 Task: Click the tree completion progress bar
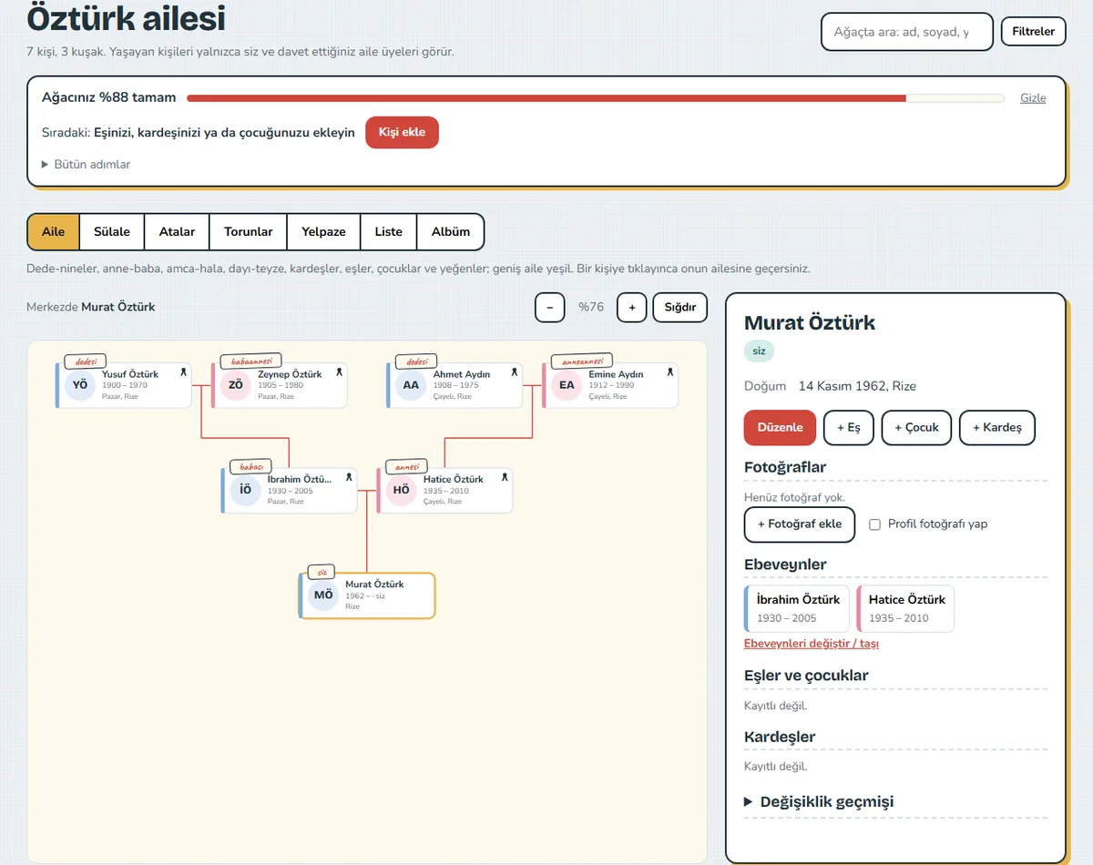tap(596, 98)
